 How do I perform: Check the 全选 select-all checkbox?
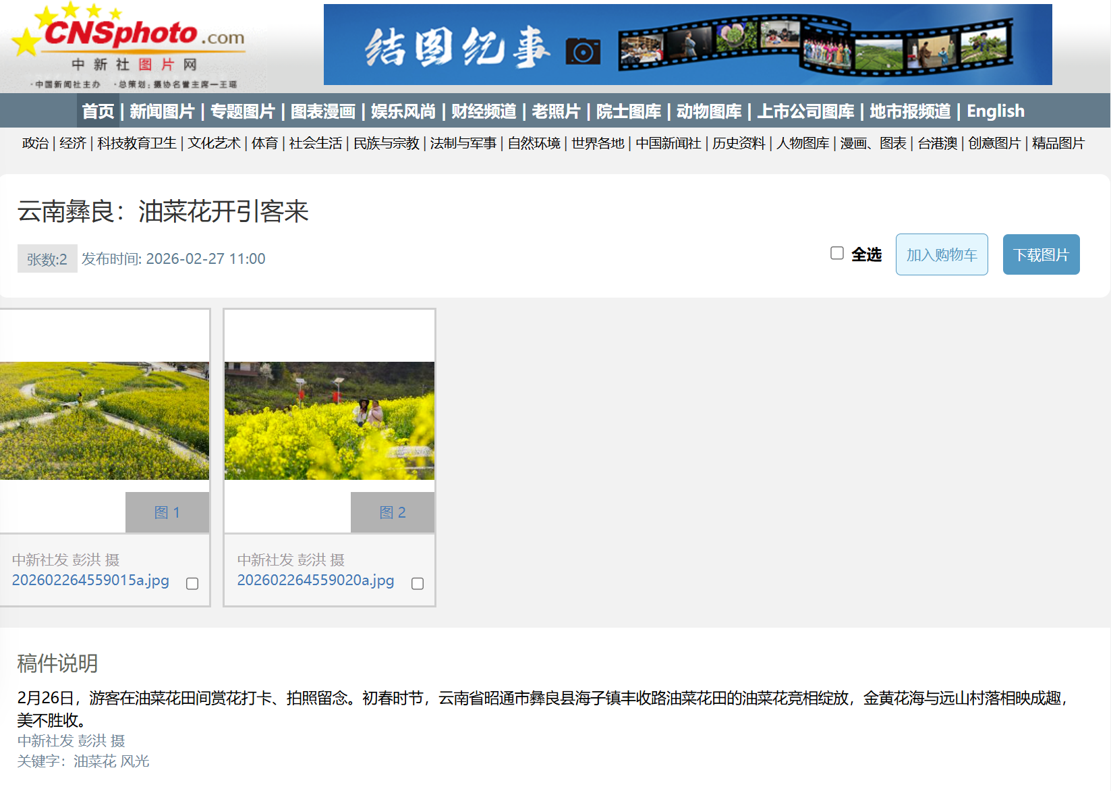point(837,253)
